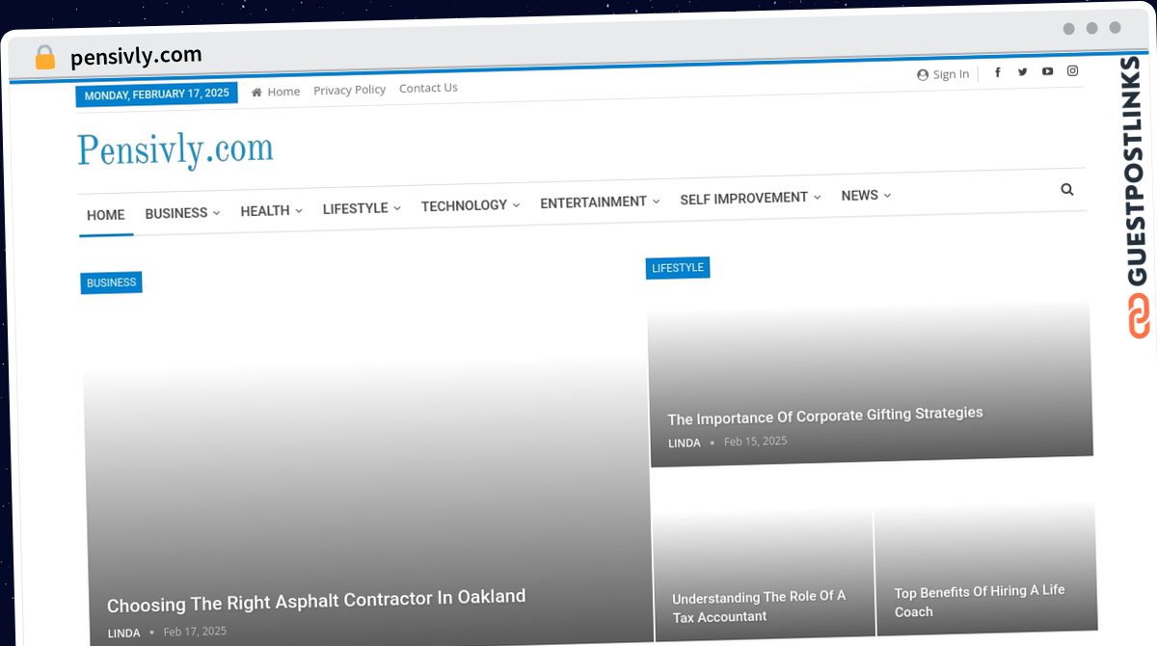Expand the News menu chevron

[x=887, y=195]
